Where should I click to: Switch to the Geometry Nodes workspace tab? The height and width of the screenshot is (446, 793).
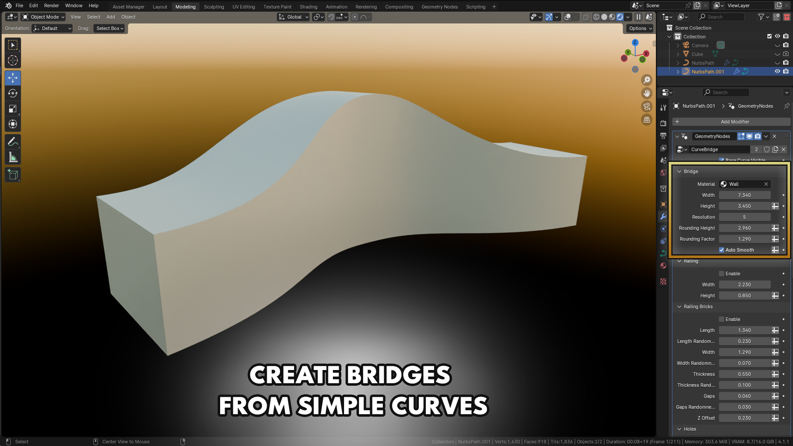tap(439, 7)
